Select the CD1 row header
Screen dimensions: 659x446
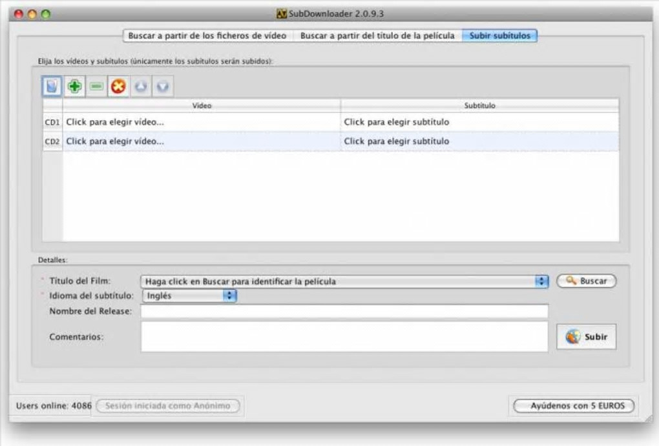[x=52, y=122]
